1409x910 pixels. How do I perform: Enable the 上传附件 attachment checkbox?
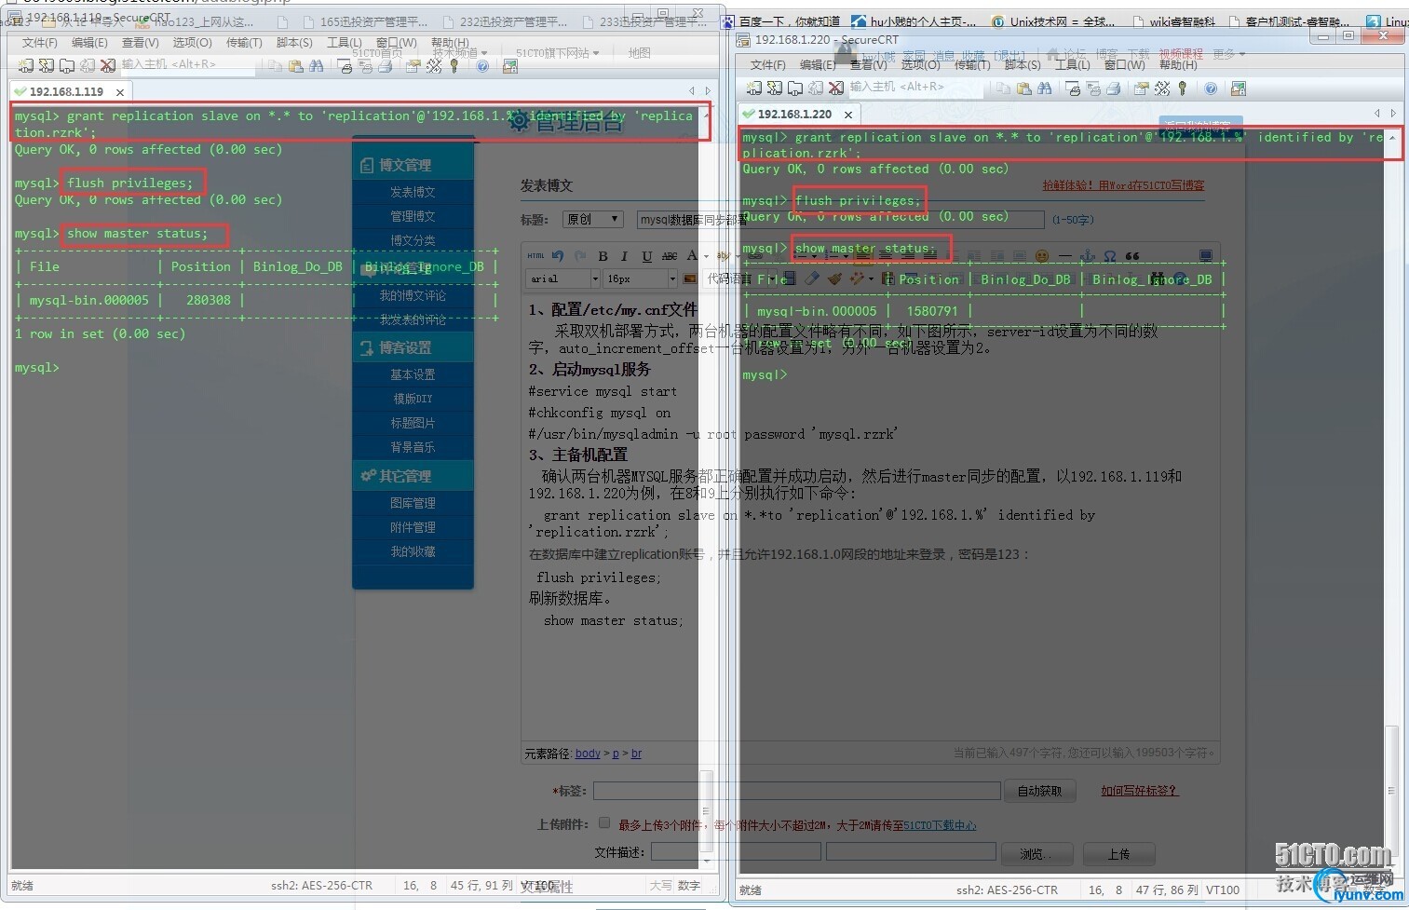(x=604, y=823)
